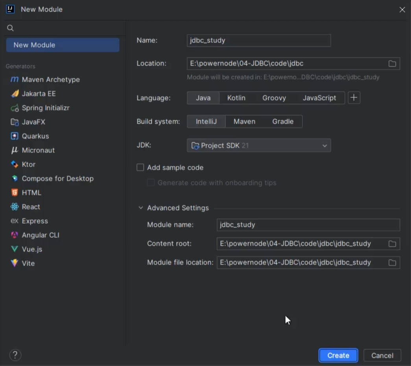Click the Location browse folder icon
The width and height of the screenshot is (411, 366).
392,64
